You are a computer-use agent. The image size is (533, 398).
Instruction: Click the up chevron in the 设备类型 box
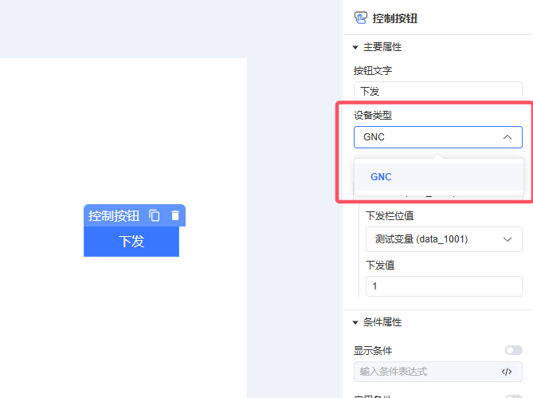pyautogui.click(x=508, y=137)
